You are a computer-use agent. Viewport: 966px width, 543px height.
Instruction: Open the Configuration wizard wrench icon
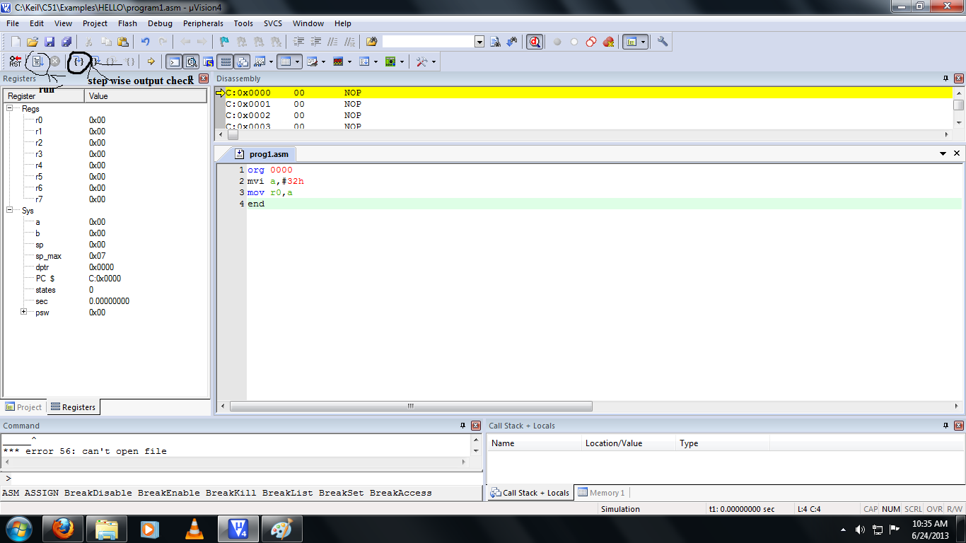(x=662, y=42)
